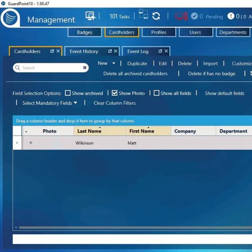Click the red workstation status icon
The width and height of the screenshot is (252, 252).
pyautogui.click(x=182, y=16)
